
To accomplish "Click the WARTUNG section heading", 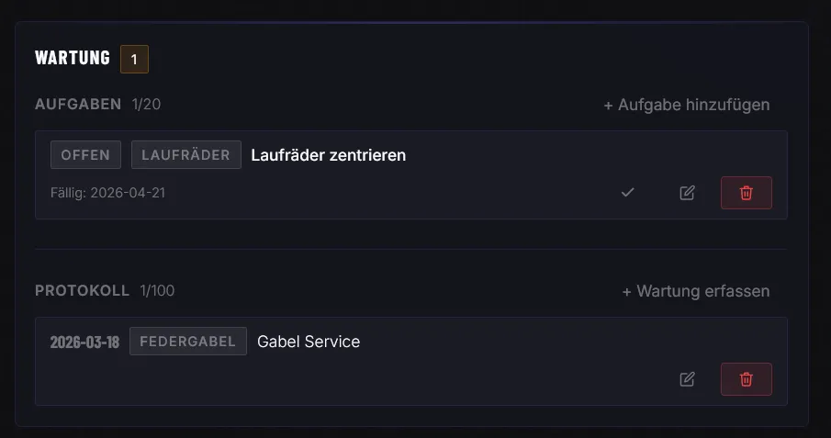I will 73,58.
